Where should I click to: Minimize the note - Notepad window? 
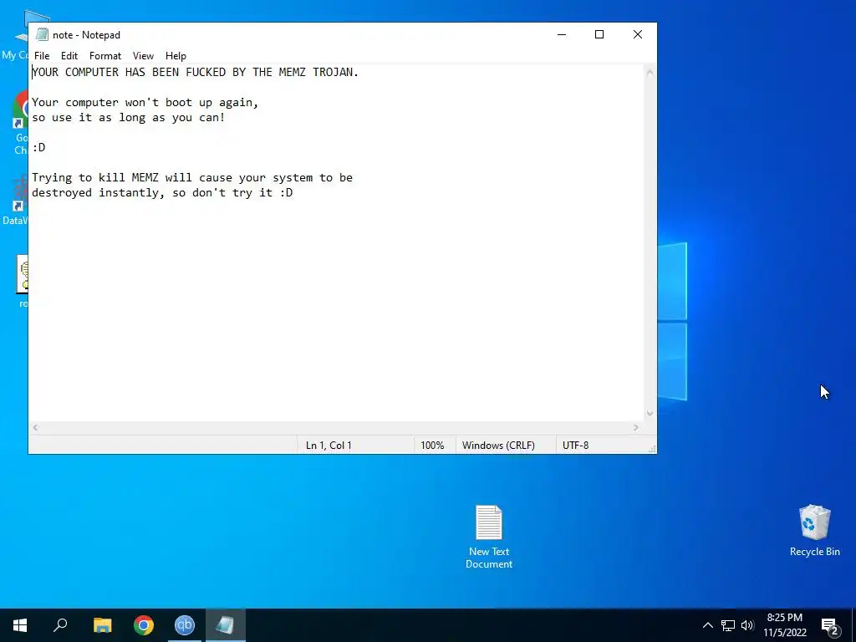point(562,34)
